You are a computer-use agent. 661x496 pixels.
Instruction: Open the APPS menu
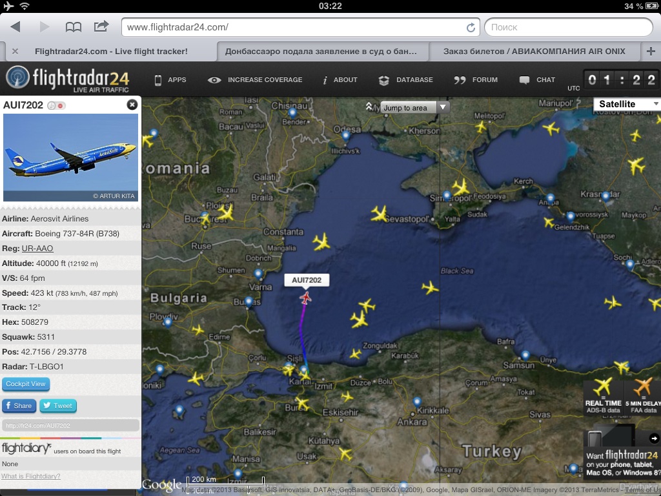tap(170, 80)
